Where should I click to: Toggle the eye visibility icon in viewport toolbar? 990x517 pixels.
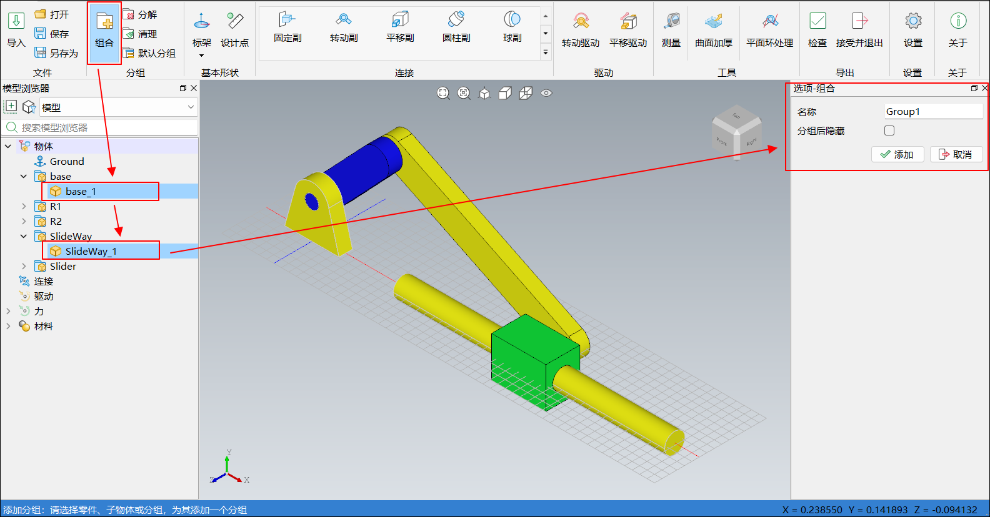[546, 93]
